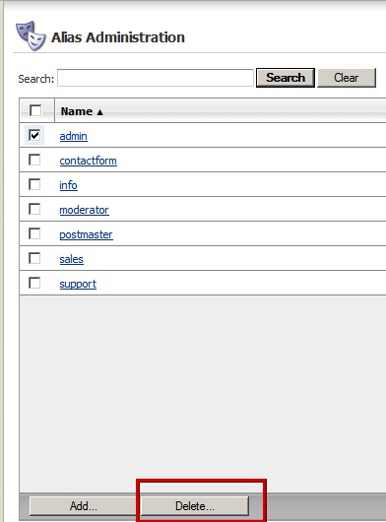386x522 pixels.
Task: Click the Clear button
Action: [x=347, y=78]
